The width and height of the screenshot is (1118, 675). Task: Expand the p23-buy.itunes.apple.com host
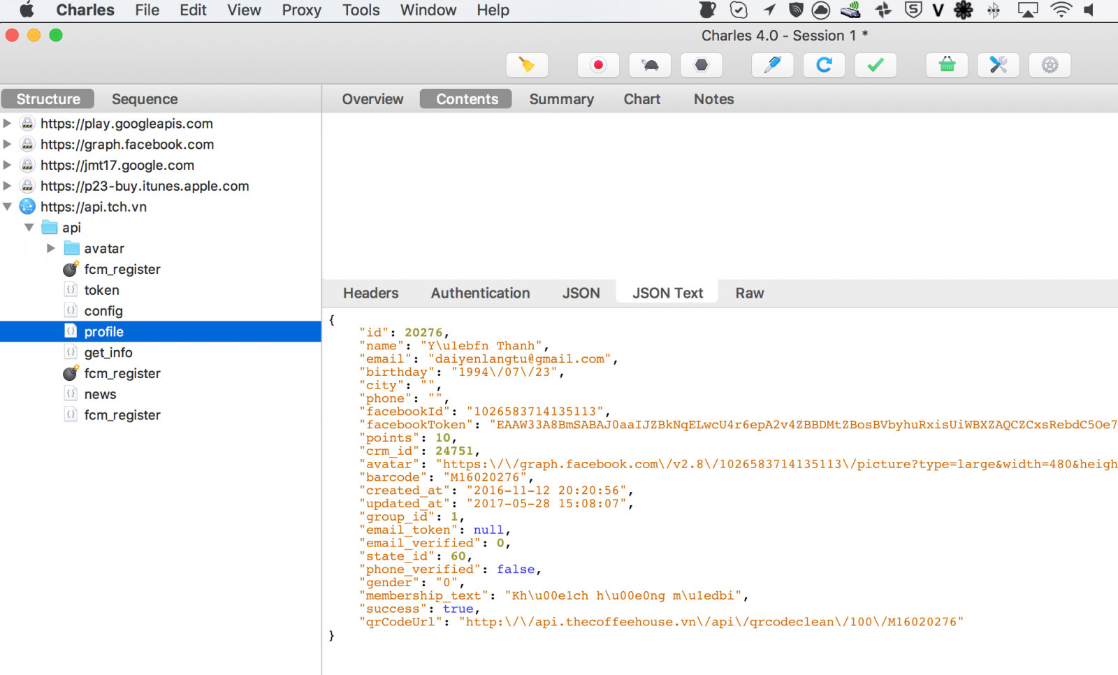(x=7, y=186)
